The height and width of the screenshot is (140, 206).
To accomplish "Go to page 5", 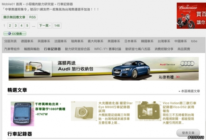I will [27, 26].
